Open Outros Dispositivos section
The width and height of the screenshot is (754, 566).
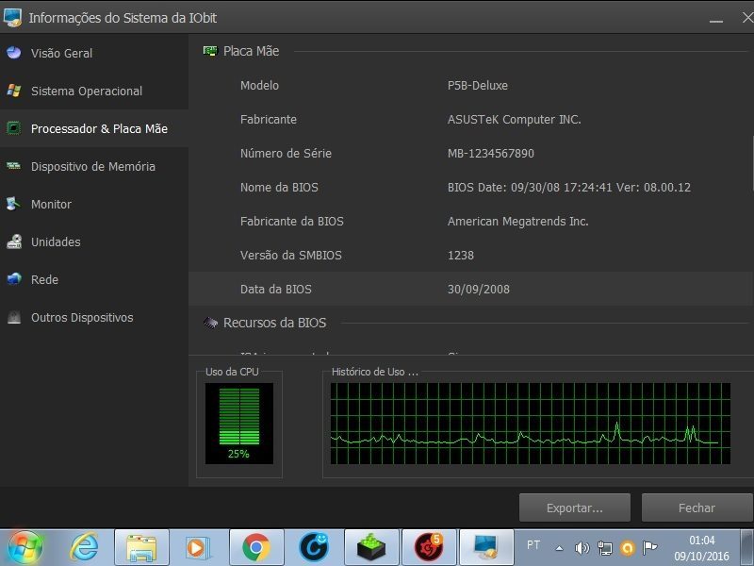click(82, 318)
